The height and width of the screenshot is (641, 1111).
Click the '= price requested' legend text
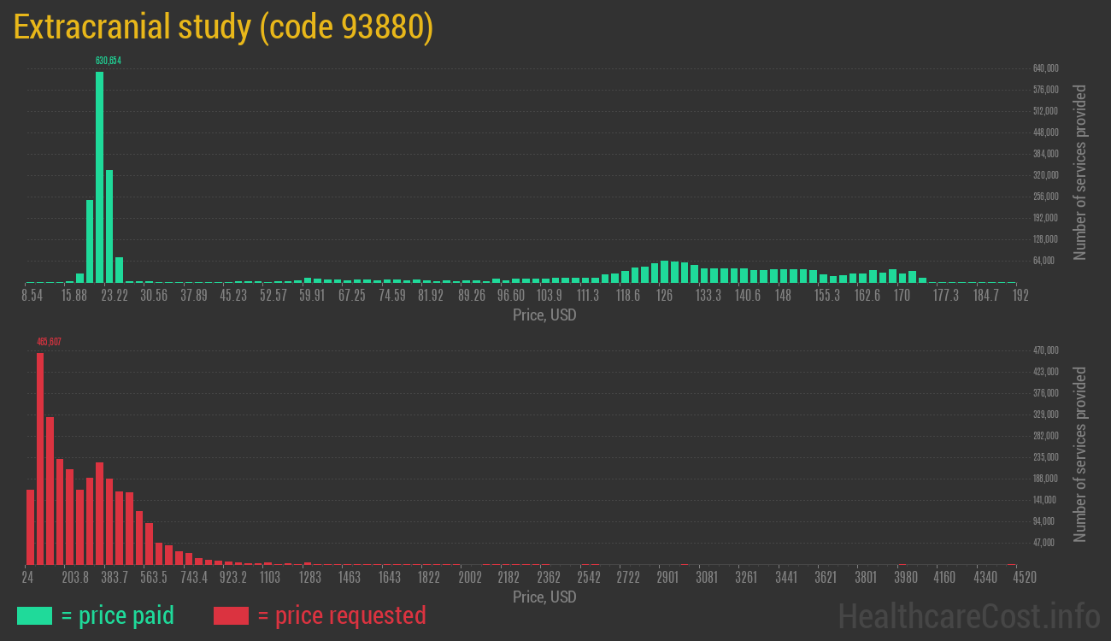click(x=341, y=615)
